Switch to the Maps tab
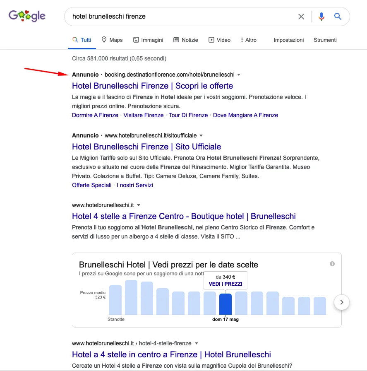367x371 pixels. pyautogui.click(x=112, y=40)
